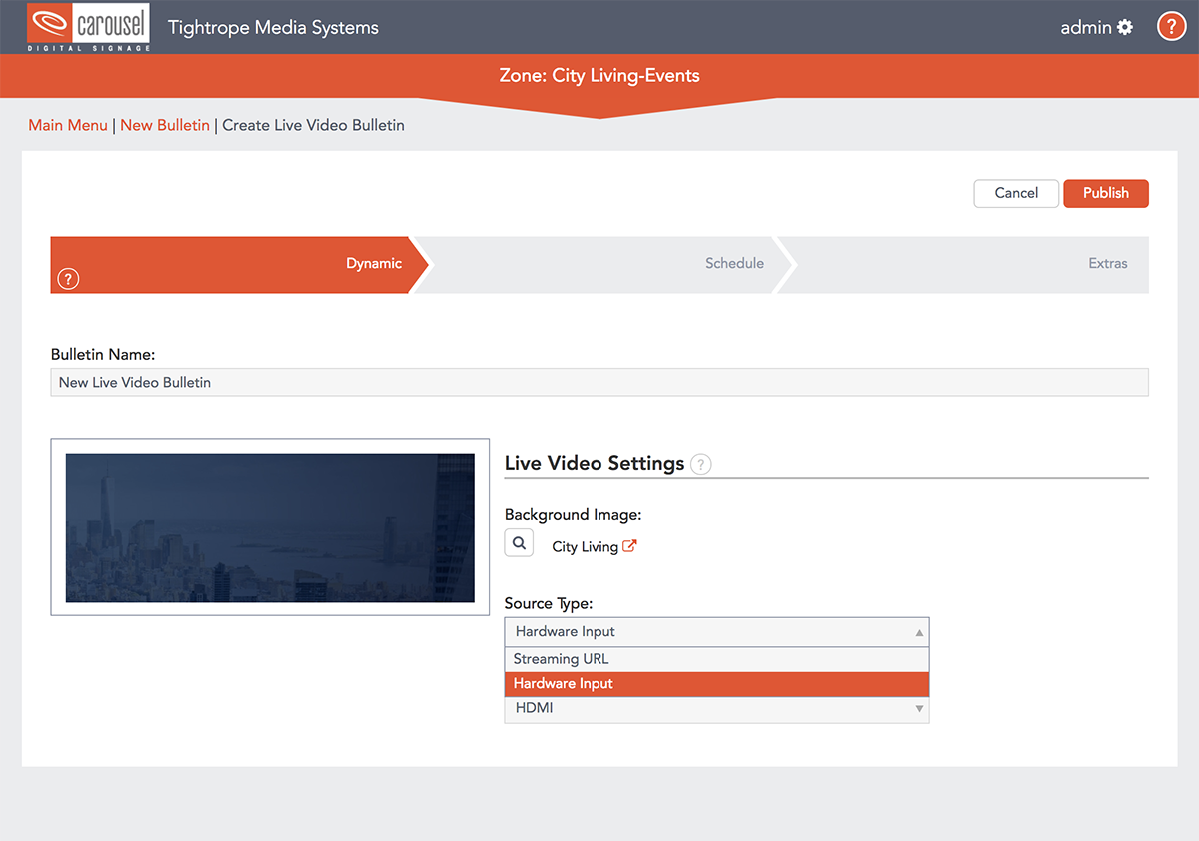Open help on the Dynamic step
The width and height of the screenshot is (1199, 841).
click(x=67, y=279)
